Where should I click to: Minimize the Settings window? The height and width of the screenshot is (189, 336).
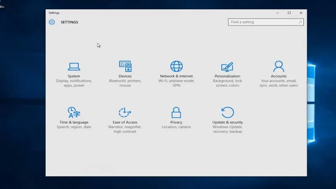point(278,13)
